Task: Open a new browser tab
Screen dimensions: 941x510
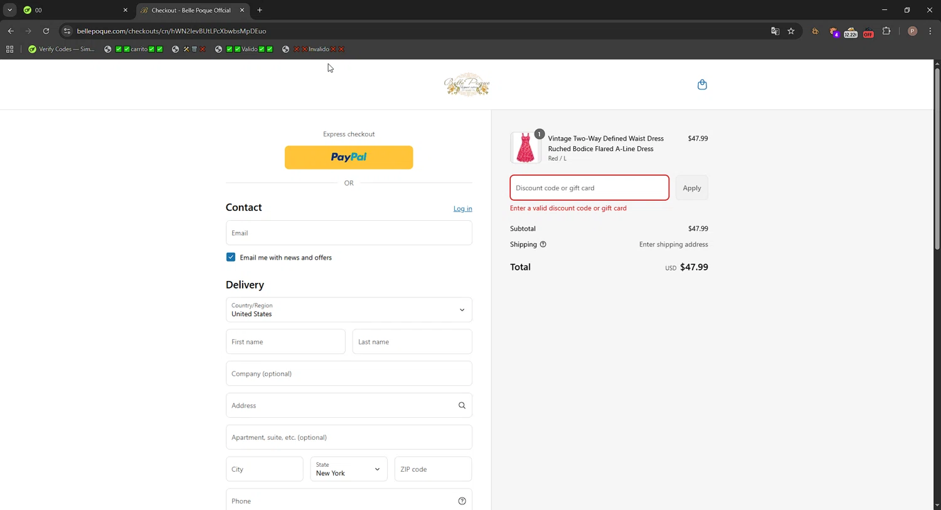Action: point(260,10)
